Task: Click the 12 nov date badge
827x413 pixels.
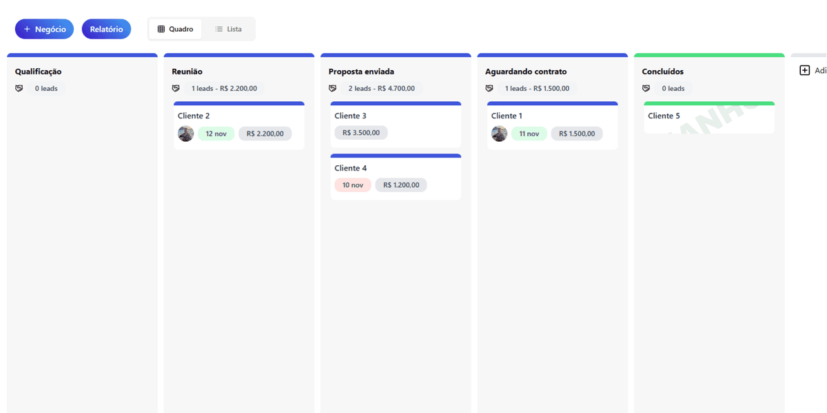Action: (216, 134)
